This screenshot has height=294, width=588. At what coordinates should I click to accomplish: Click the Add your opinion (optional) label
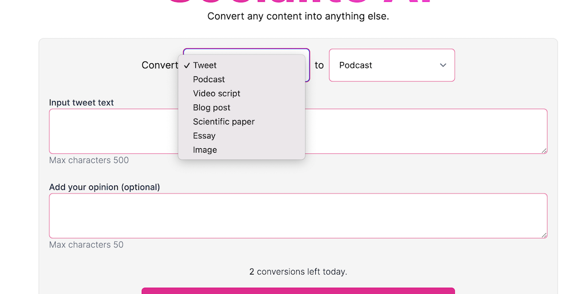point(105,187)
